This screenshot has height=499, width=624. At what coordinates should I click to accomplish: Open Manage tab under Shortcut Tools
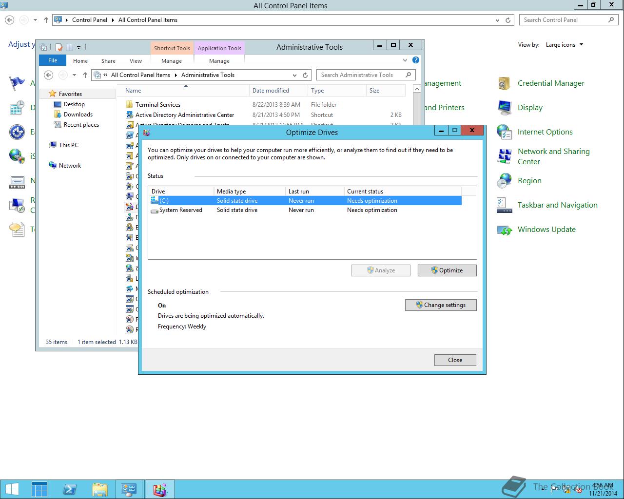[172, 61]
